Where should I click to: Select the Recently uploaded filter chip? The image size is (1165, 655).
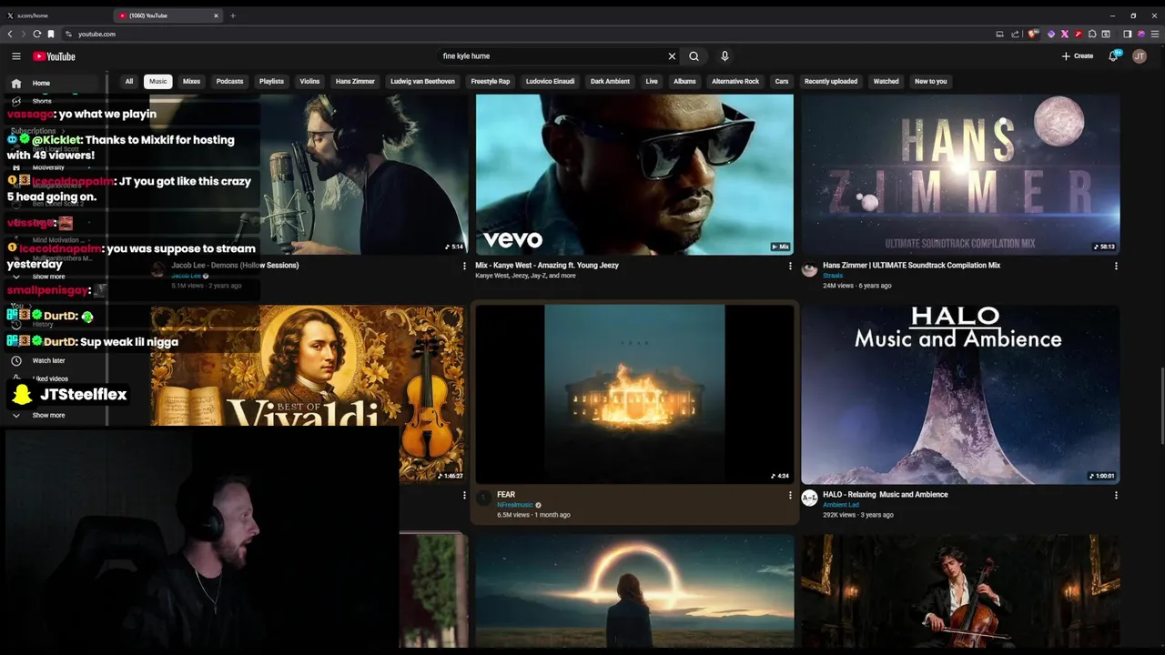click(831, 81)
